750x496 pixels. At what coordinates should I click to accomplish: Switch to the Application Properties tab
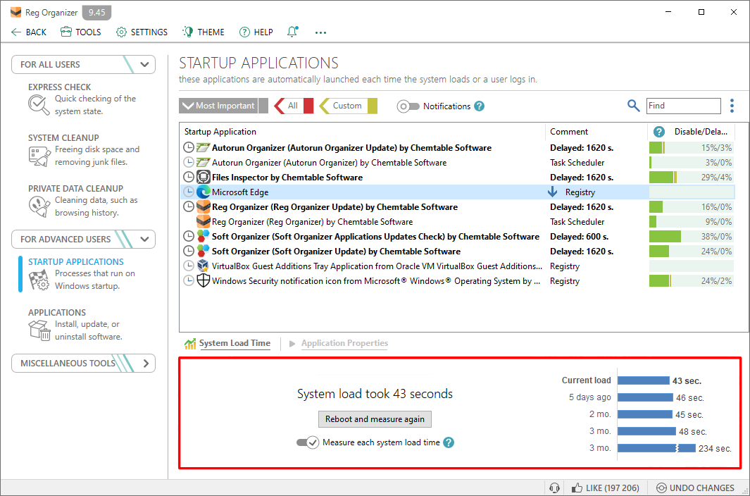[x=344, y=343]
